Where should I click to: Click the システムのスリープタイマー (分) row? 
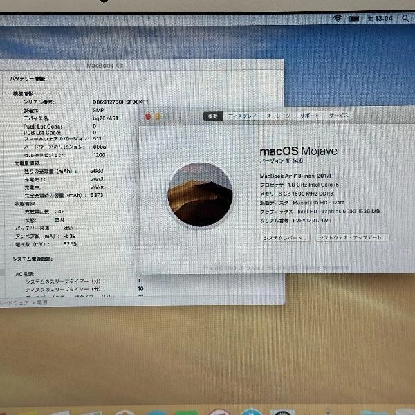click(x=83, y=281)
